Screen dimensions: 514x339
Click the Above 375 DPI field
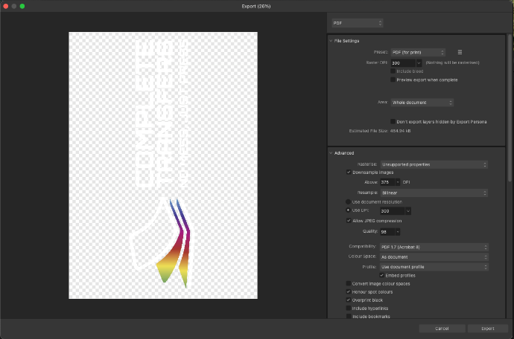pos(387,182)
